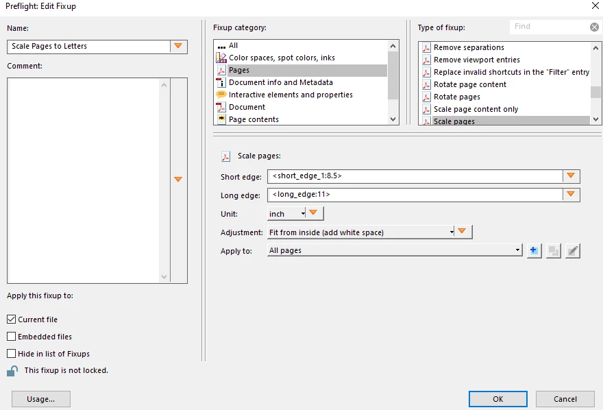This screenshot has height=410, width=603.
Task: Click the Document info and Metadata icon
Action: coord(221,82)
